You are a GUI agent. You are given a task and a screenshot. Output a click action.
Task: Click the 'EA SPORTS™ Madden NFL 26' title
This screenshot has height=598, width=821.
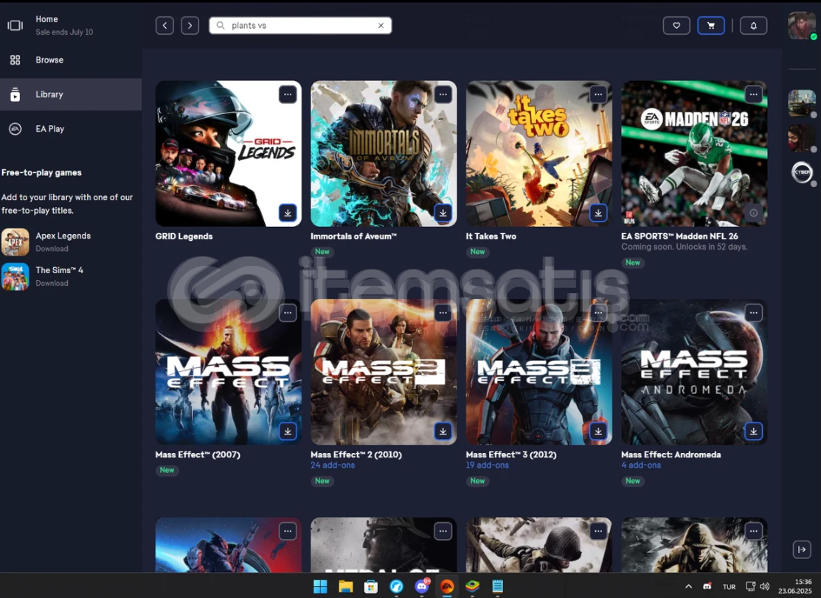679,236
